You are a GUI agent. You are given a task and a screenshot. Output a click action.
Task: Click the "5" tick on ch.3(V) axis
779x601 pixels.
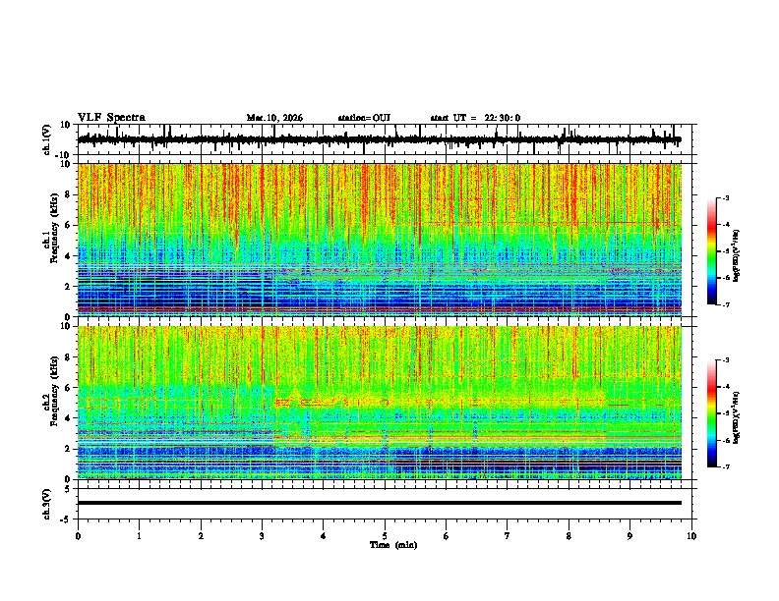tap(69, 488)
